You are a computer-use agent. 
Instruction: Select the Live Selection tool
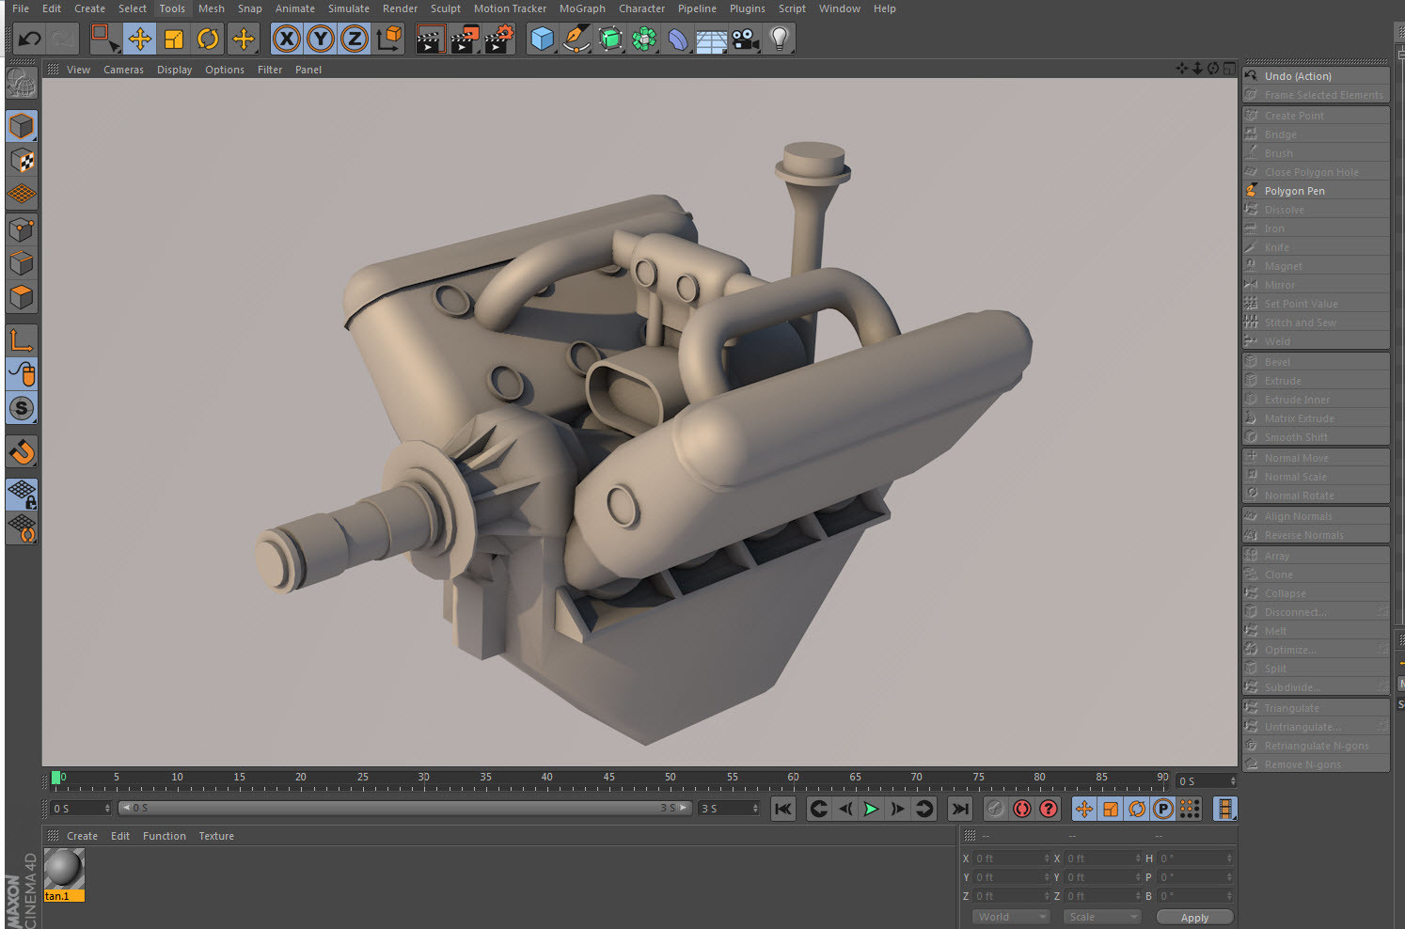[x=104, y=39]
